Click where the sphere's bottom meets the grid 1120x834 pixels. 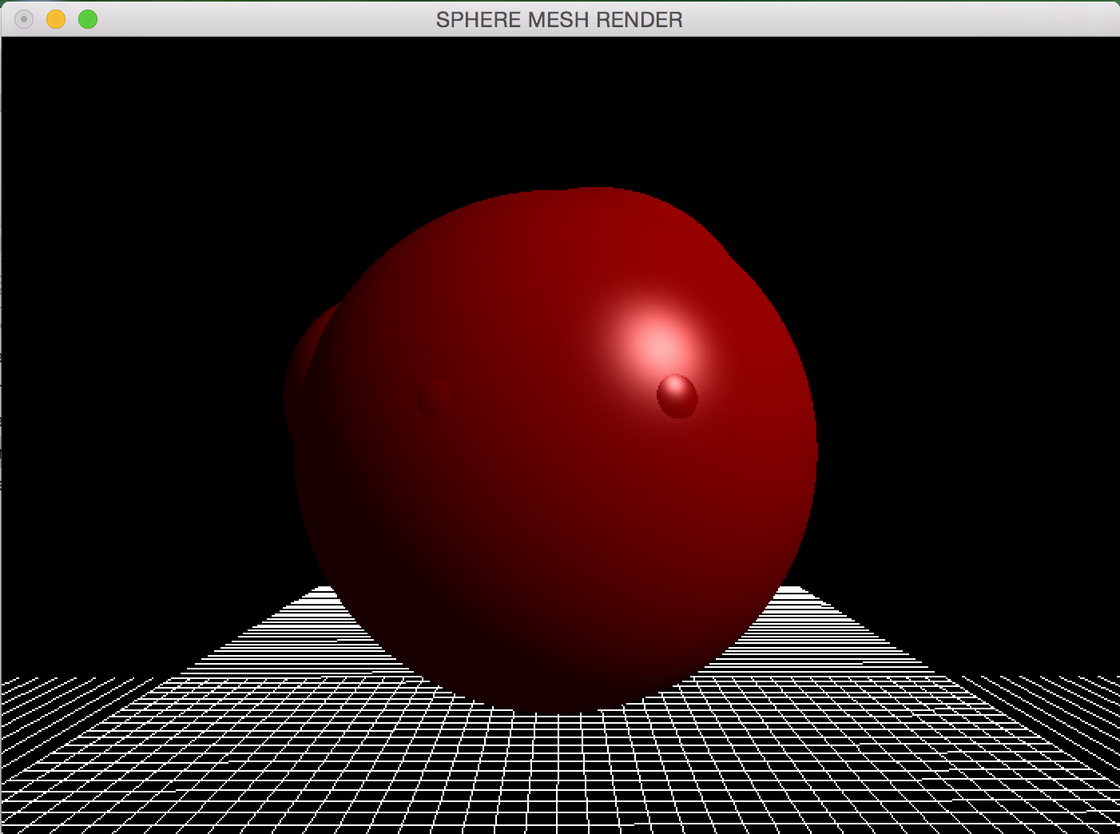(559, 709)
